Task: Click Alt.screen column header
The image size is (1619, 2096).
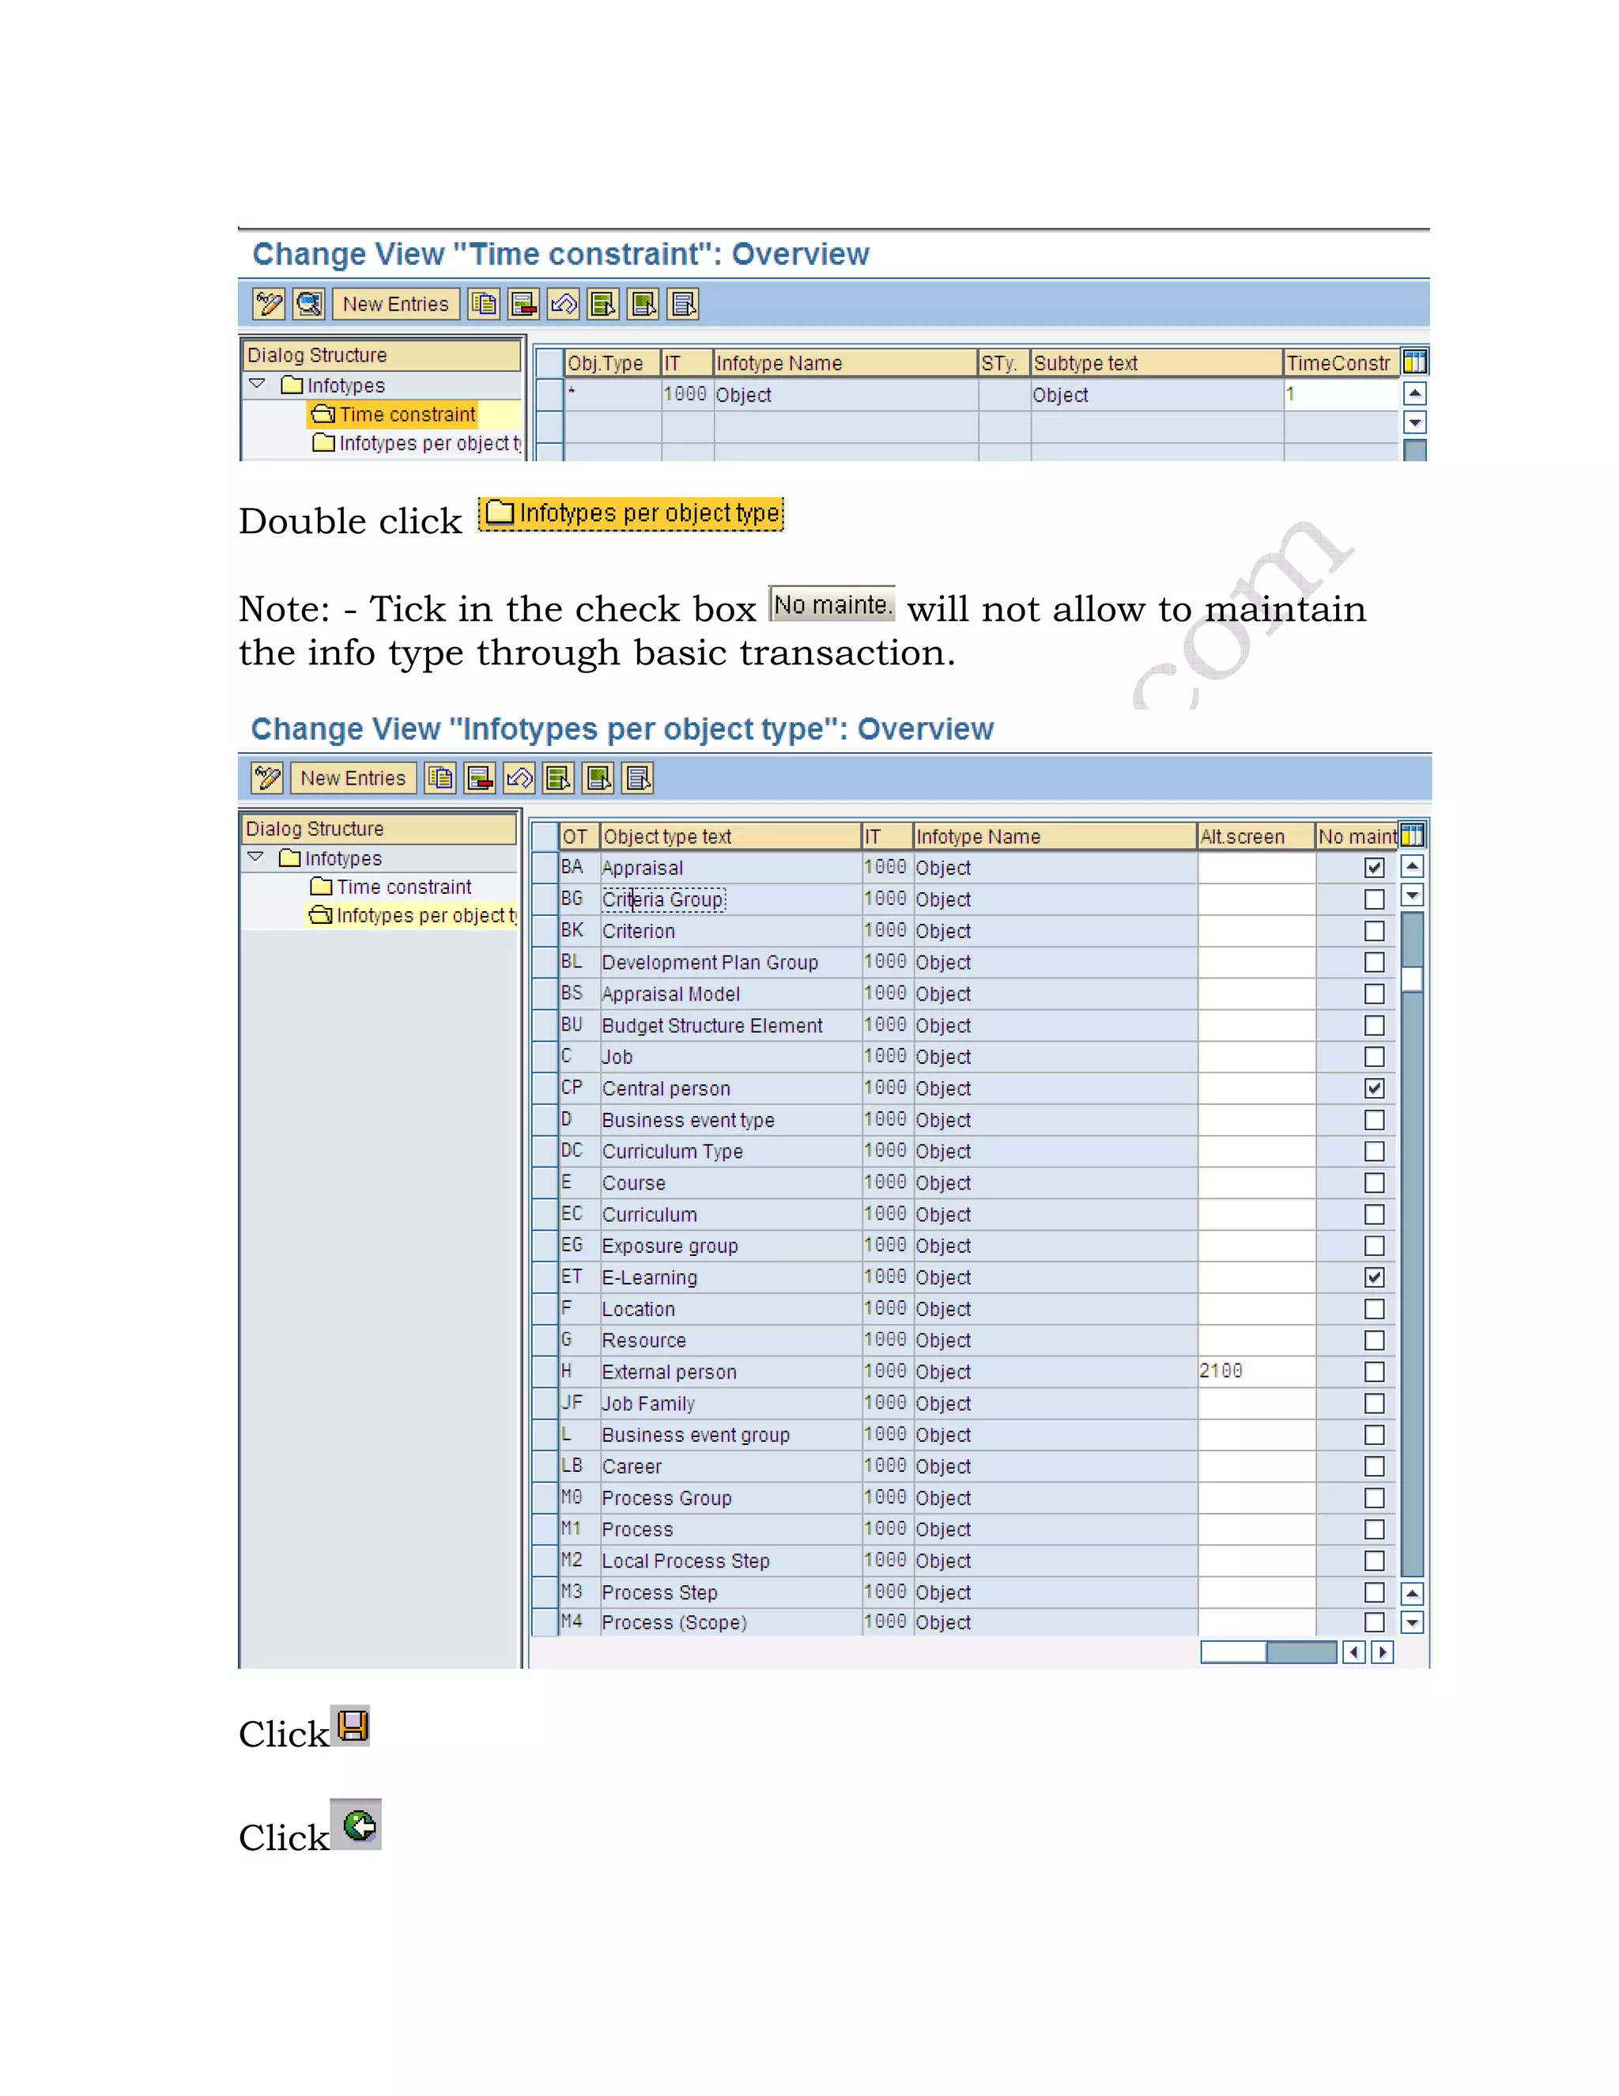Action: pyautogui.click(x=1255, y=836)
